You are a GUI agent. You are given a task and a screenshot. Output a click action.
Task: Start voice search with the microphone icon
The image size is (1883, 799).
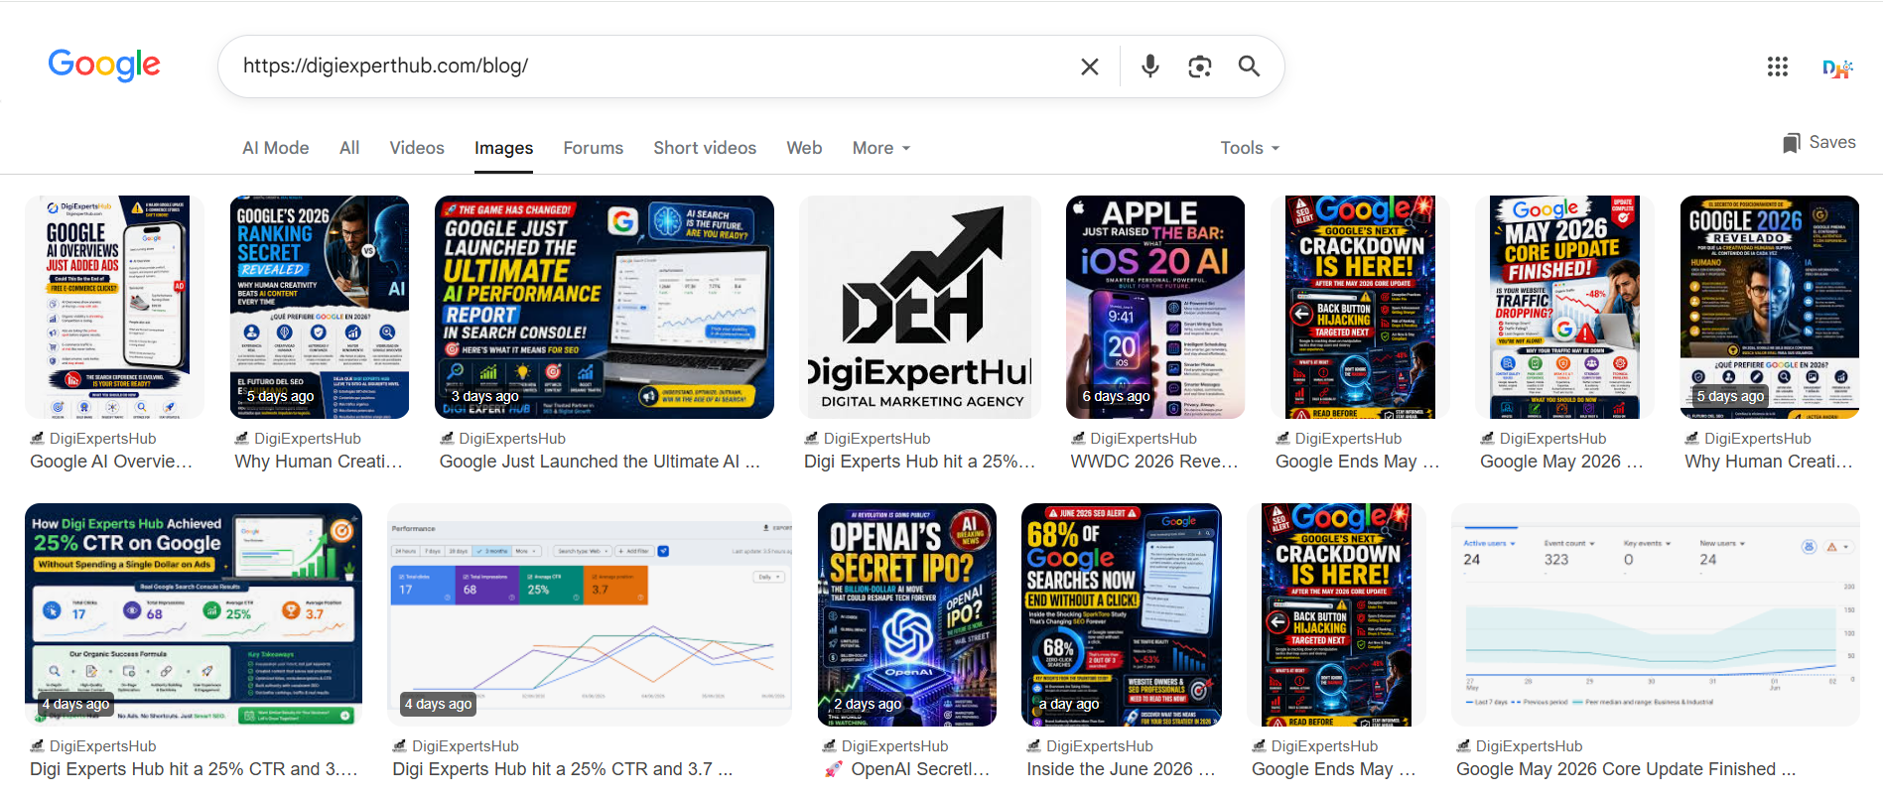1149,67
